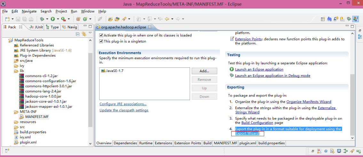
Task: Toggle Activate plug-in when classes loaded checkbox
Action: pos(101,35)
